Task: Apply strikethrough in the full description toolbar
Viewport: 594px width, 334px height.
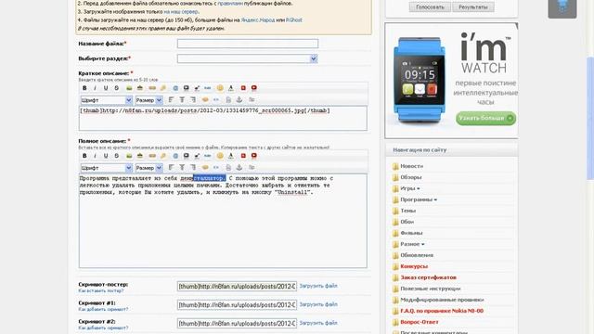Action: [x=117, y=156]
